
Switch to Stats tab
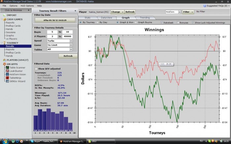tap(87, 18)
